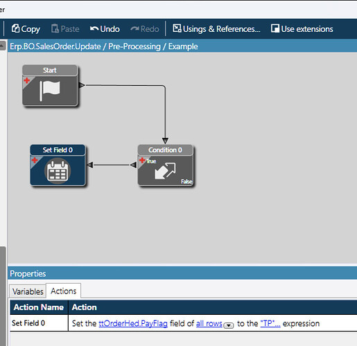Open the ttOrderHed.PayFlag field link

[133, 323]
